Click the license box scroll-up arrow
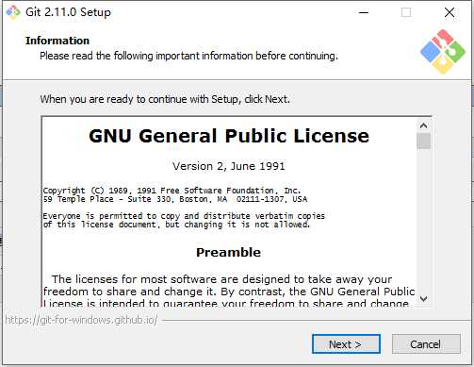 point(423,125)
